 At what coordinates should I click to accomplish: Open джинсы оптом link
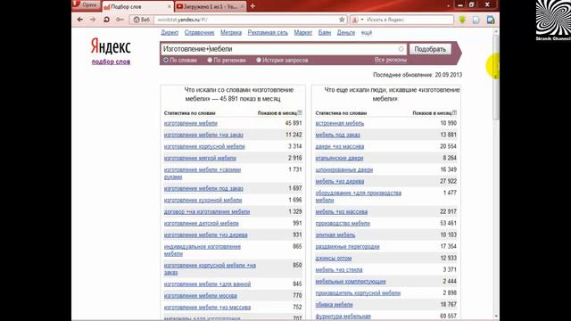pyautogui.click(x=334, y=259)
